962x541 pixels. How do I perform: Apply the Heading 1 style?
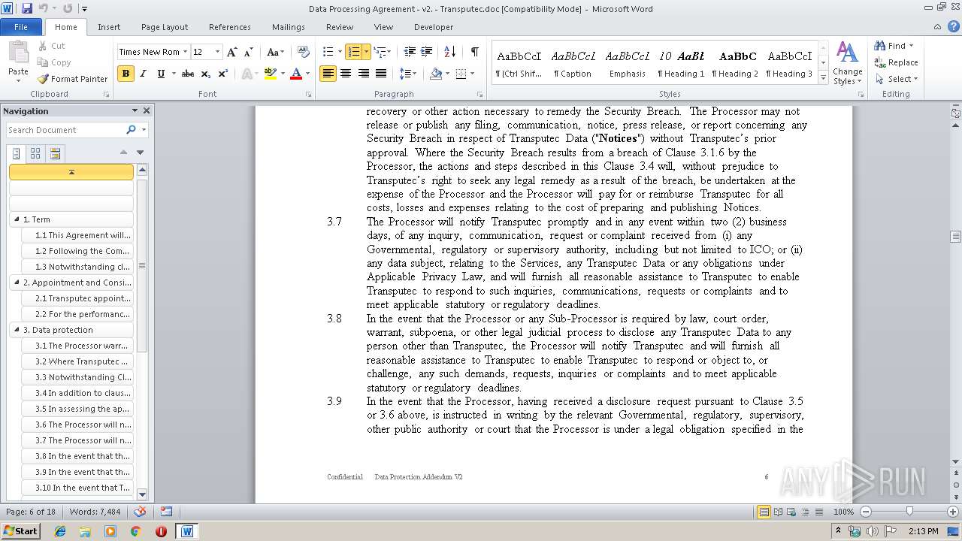pos(681,64)
